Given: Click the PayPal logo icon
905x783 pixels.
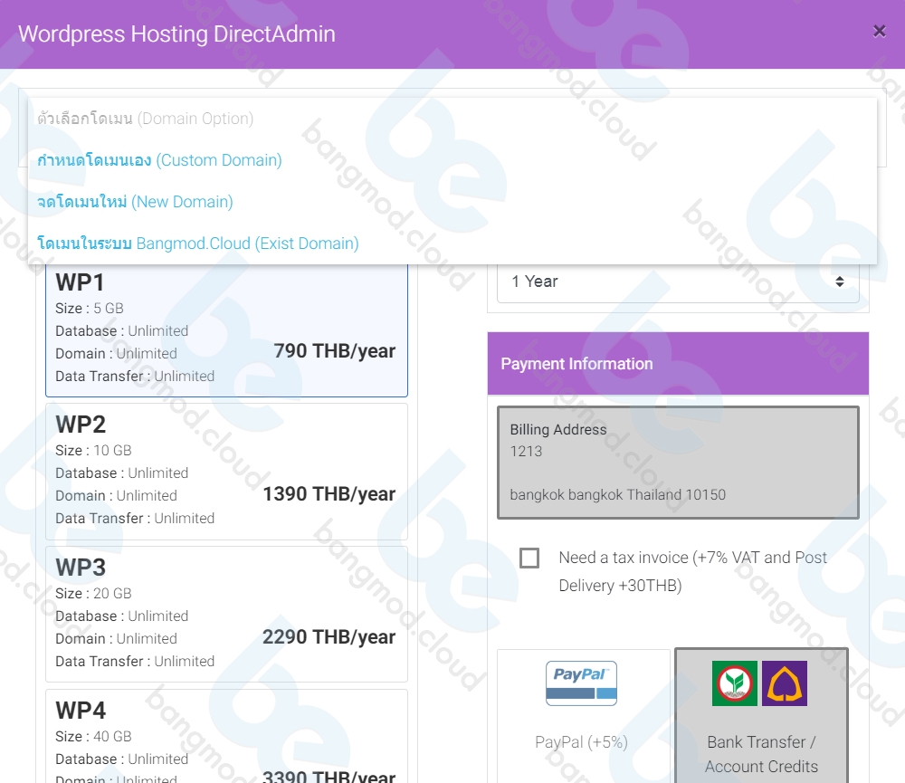Looking at the screenshot, I should point(581,683).
